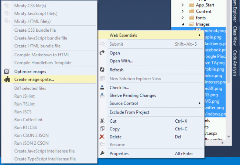Collapse the Images folder
Viewport: 240px width, 165px height.
click(x=182, y=24)
